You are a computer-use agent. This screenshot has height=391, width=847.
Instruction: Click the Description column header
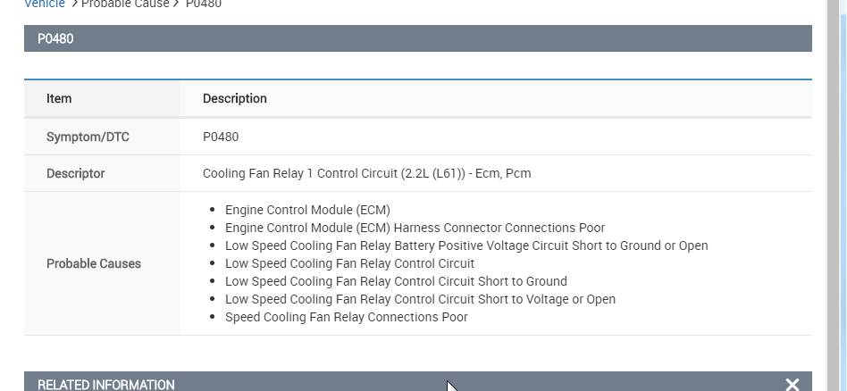click(x=234, y=99)
